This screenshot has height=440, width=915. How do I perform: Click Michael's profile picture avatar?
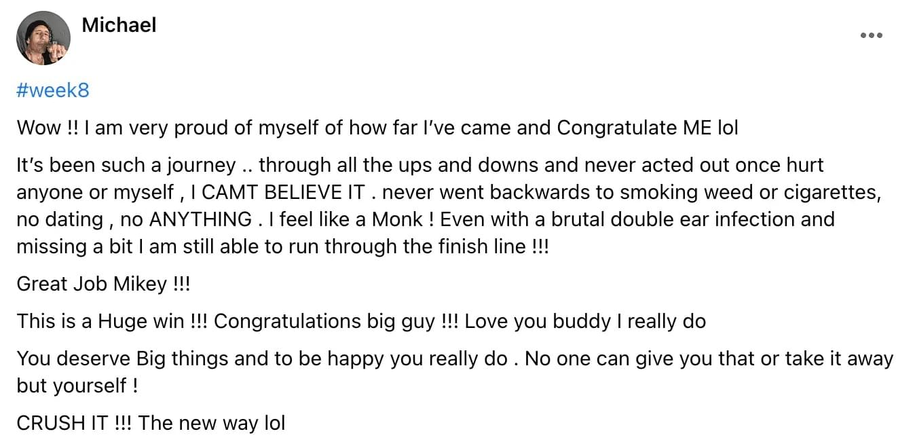click(x=43, y=37)
